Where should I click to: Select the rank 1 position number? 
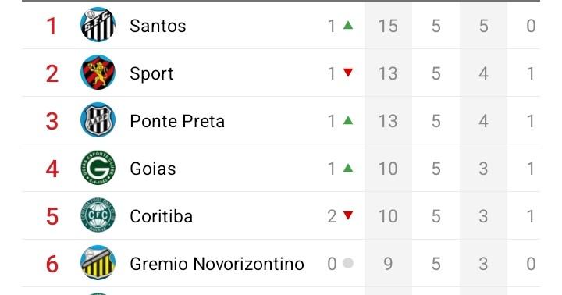52,27
